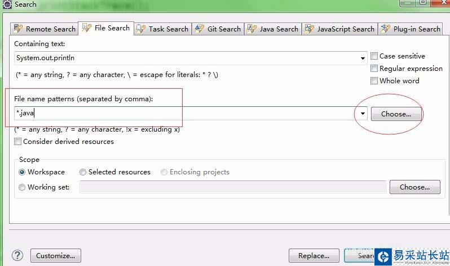450x266 pixels.
Task: Click the File Search flashlight icon
Action: coord(87,28)
